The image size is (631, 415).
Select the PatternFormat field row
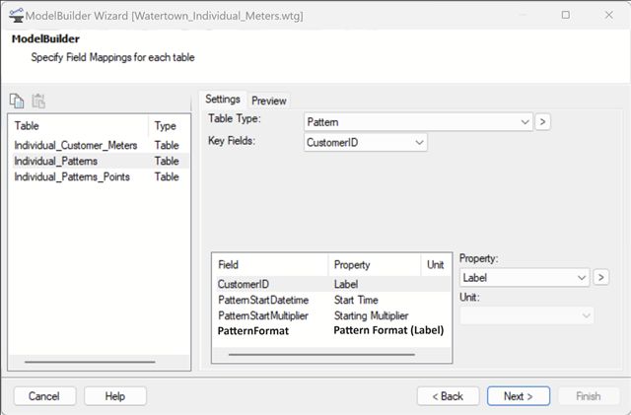point(331,331)
